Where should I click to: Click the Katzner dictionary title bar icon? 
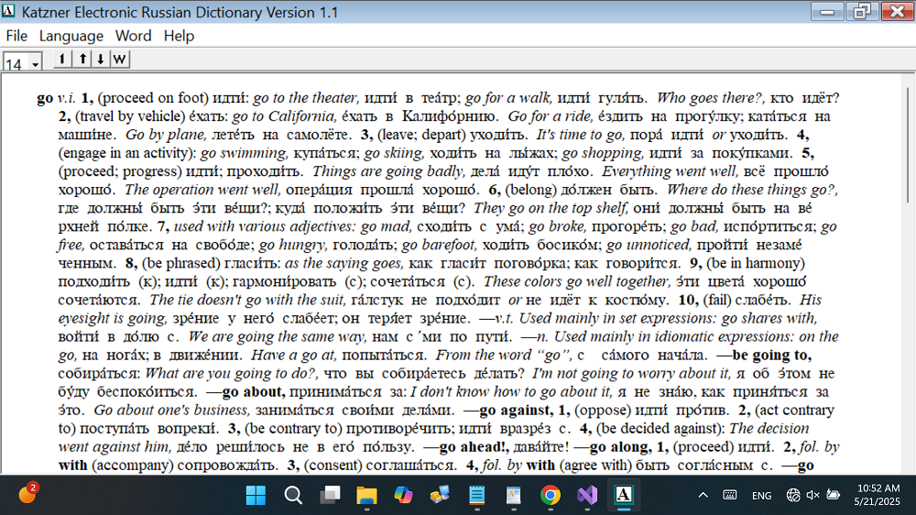(x=9, y=11)
